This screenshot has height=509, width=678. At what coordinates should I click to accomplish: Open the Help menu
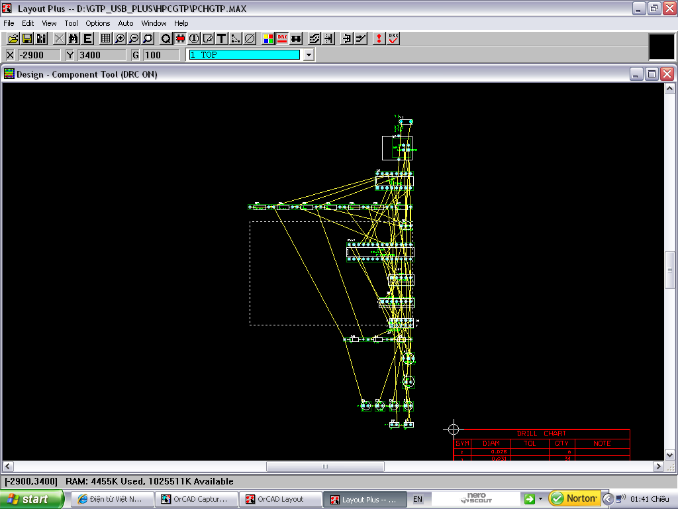181,23
